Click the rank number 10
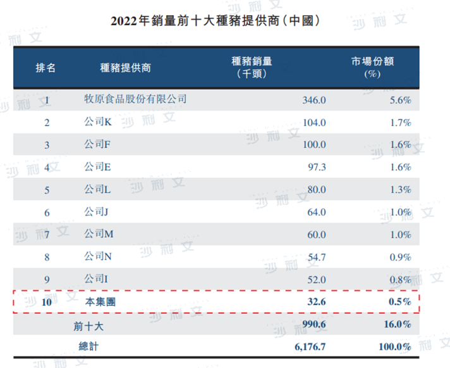Screen dimensions: 450x368 click(x=47, y=302)
